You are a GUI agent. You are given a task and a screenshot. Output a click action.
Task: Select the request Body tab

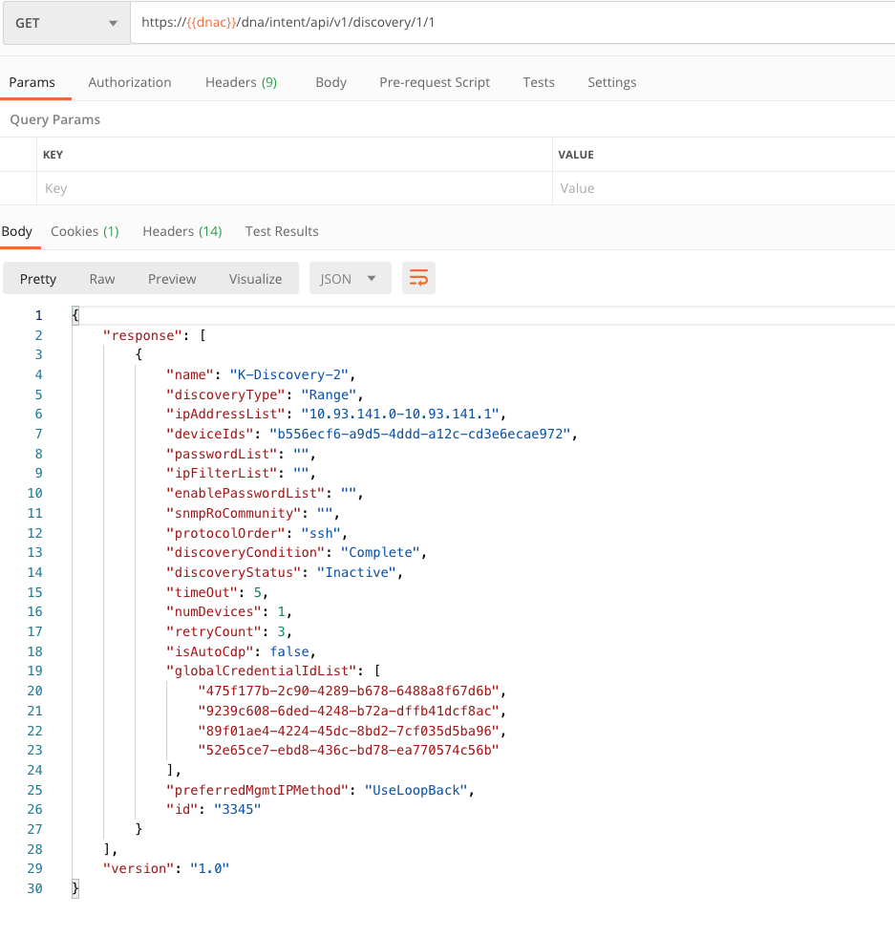(330, 82)
